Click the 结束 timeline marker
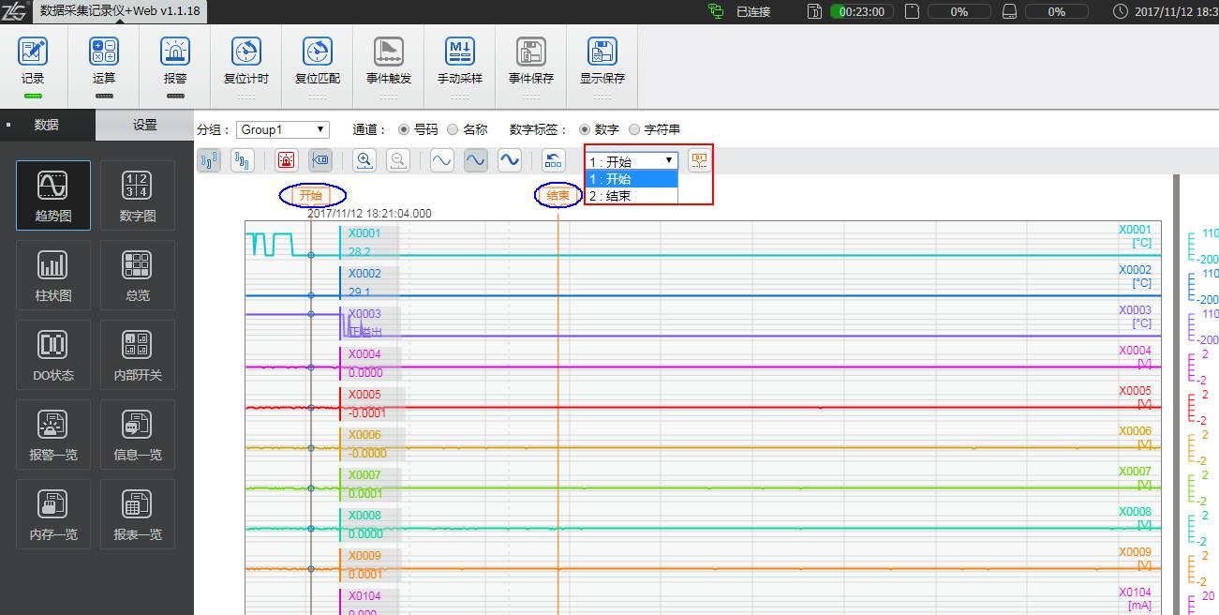The height and width of the screenshot is (615, 1219). (x=558, y=196)
